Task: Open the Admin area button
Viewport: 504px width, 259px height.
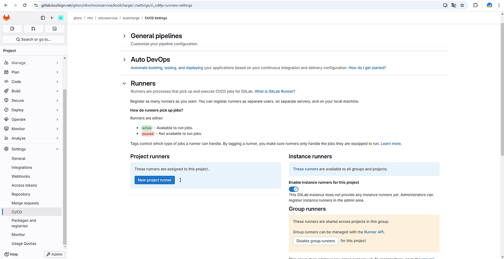Action: point(54,254)
